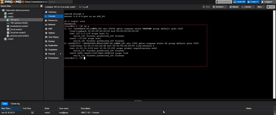Click the container 101 (ct-1) icon
Screen dimensions: 276x115
tap(8, 20)
